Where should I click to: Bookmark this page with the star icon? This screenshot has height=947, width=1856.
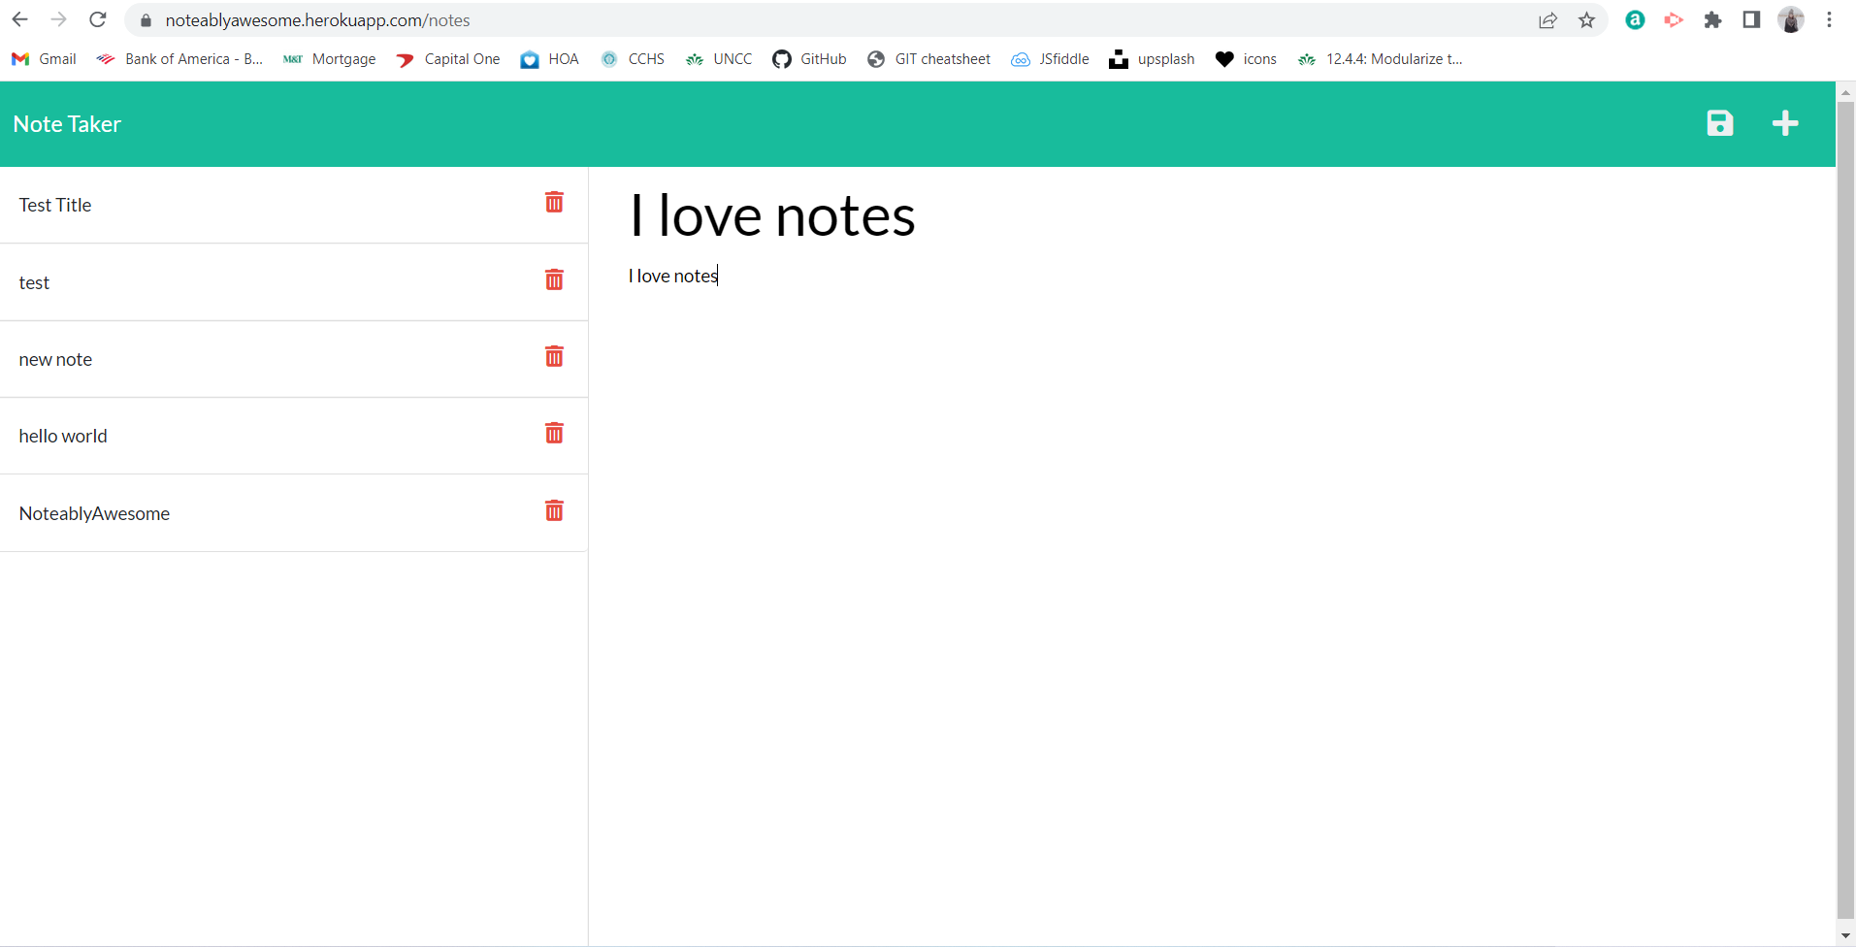[1586, 20]
